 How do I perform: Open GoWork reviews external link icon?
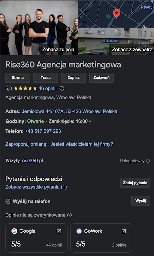pos(124,231)
